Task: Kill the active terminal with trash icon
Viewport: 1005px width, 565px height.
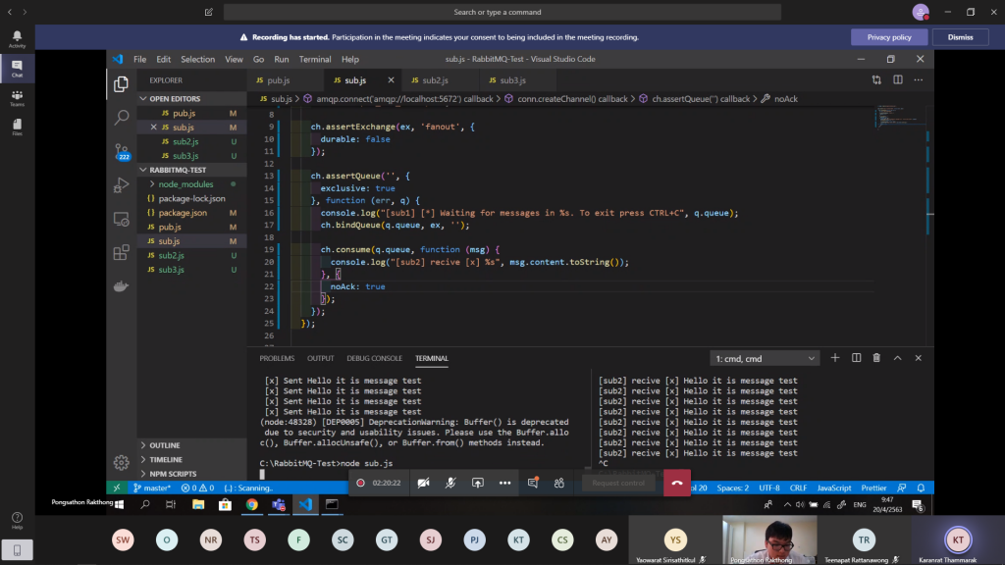Action: 876,358
